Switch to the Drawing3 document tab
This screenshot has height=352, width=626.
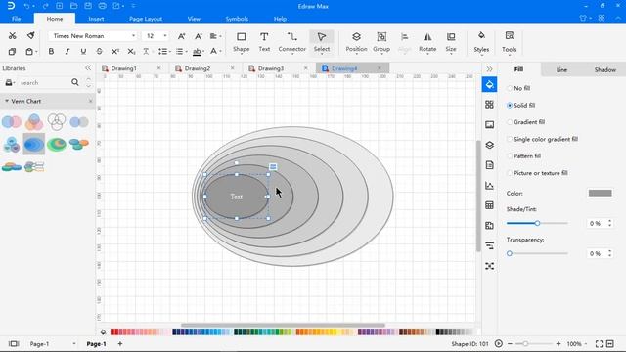click(x=271, y=68)
